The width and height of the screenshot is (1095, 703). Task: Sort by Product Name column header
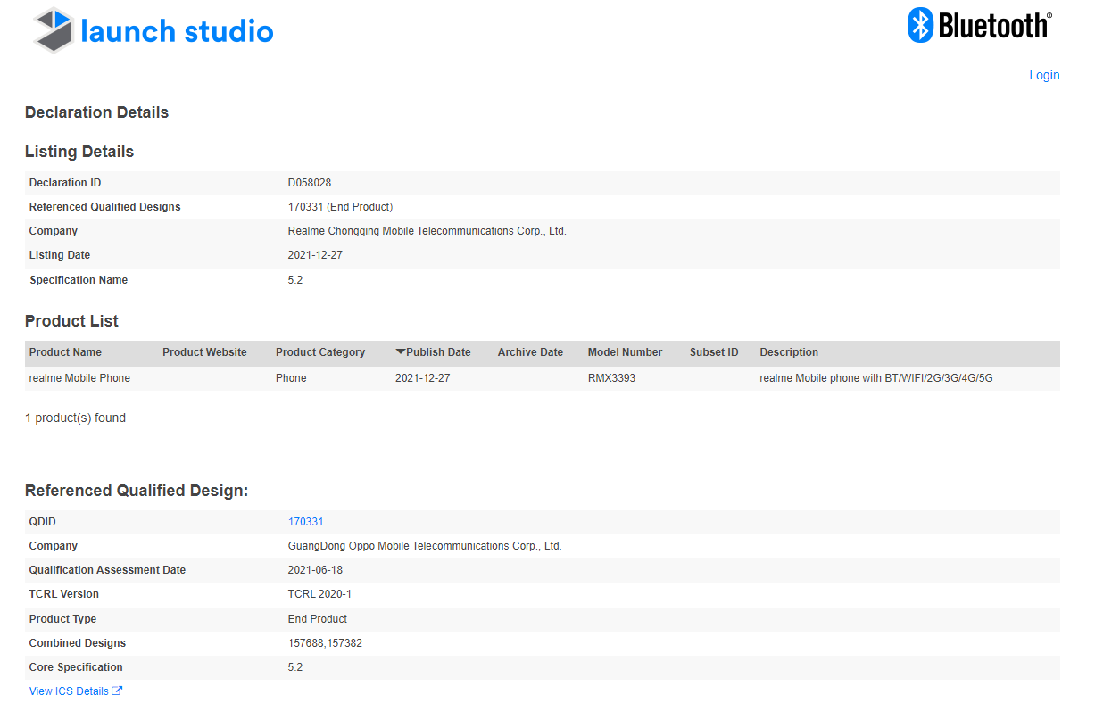pos(65,352)
